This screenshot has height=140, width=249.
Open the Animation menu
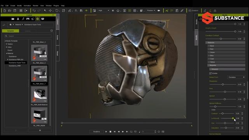[x=27, y=5]
